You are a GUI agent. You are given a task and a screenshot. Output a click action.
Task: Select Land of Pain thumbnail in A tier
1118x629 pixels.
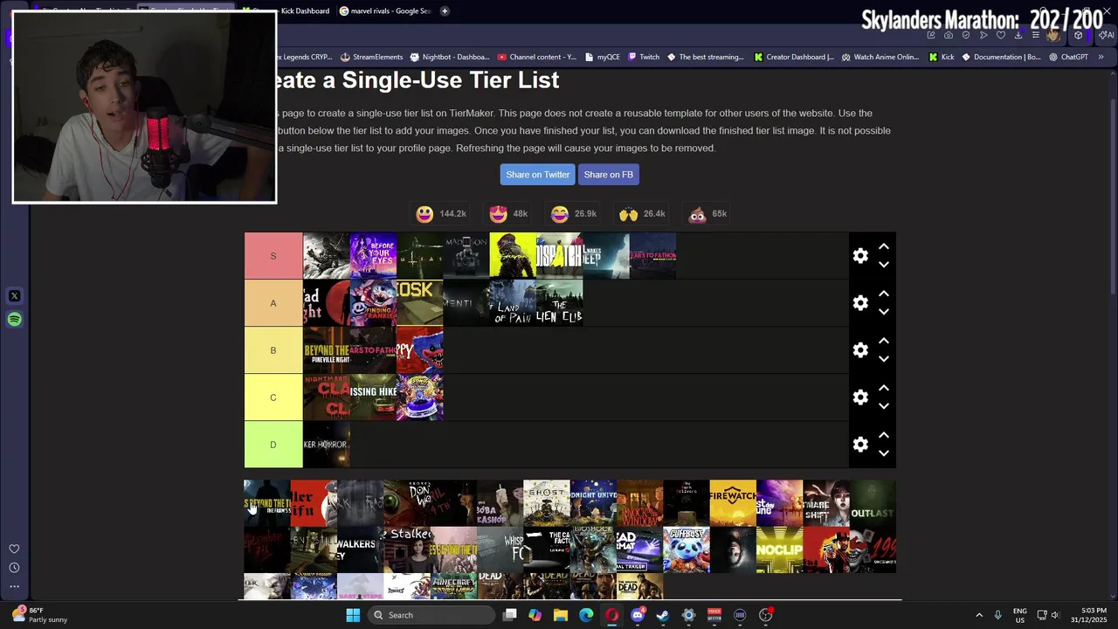point(512,303)
